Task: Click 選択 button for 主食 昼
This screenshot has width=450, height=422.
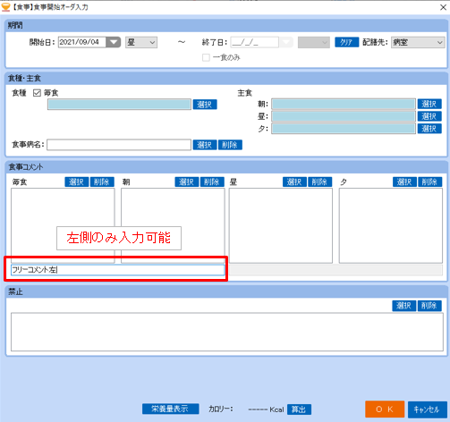Action: 429,116
